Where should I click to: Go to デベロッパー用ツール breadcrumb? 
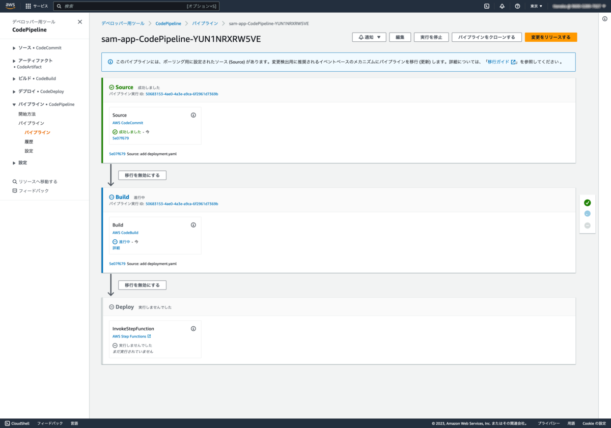[123, 23]
